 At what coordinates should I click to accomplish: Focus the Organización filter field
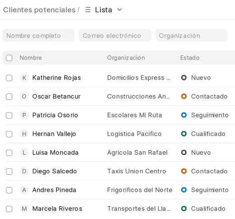point(191,36)
